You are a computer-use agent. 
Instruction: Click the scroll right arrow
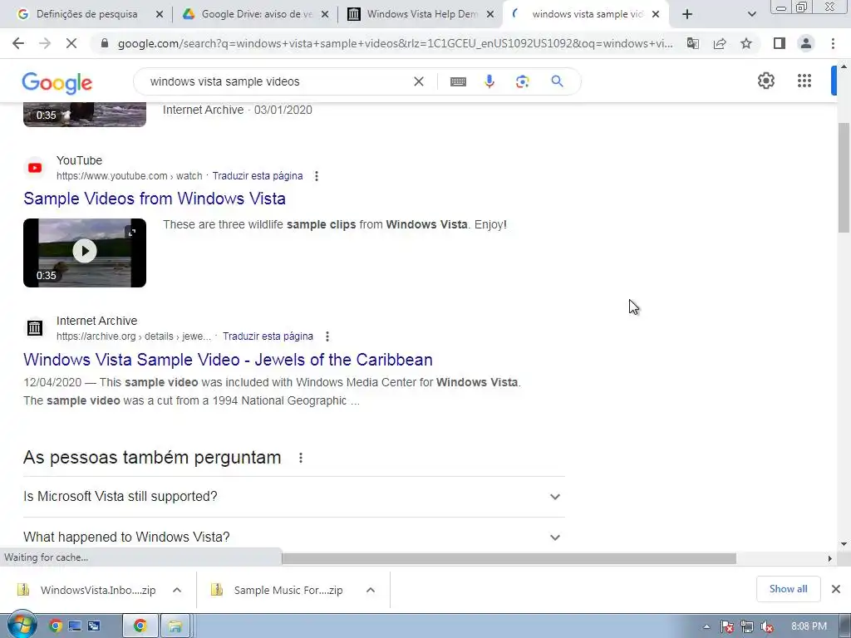[829, 558]
